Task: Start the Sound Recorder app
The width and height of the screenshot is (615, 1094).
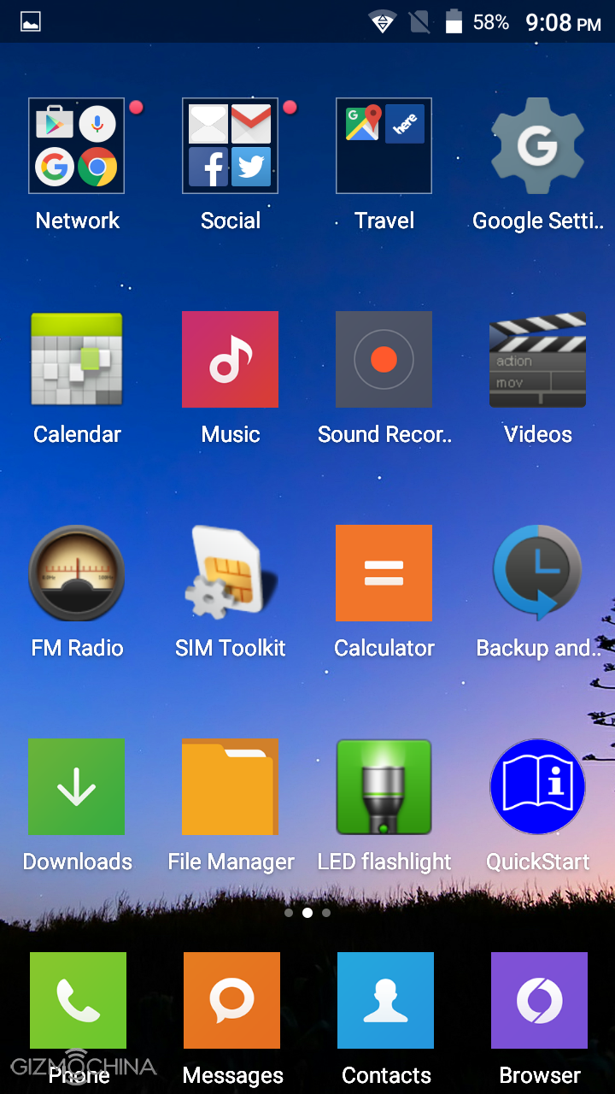Action: (x=384, y=359)
